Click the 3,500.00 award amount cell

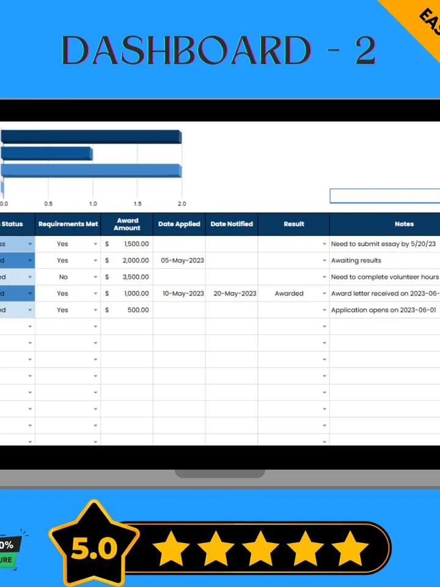(x=127, y=277)
